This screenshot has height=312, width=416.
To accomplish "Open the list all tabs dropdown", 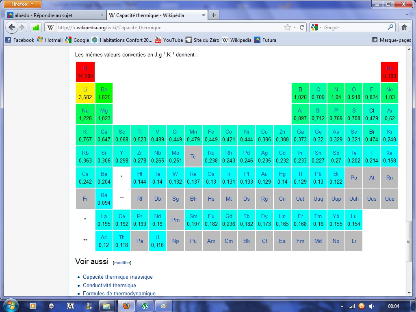I will coord(407,15).
